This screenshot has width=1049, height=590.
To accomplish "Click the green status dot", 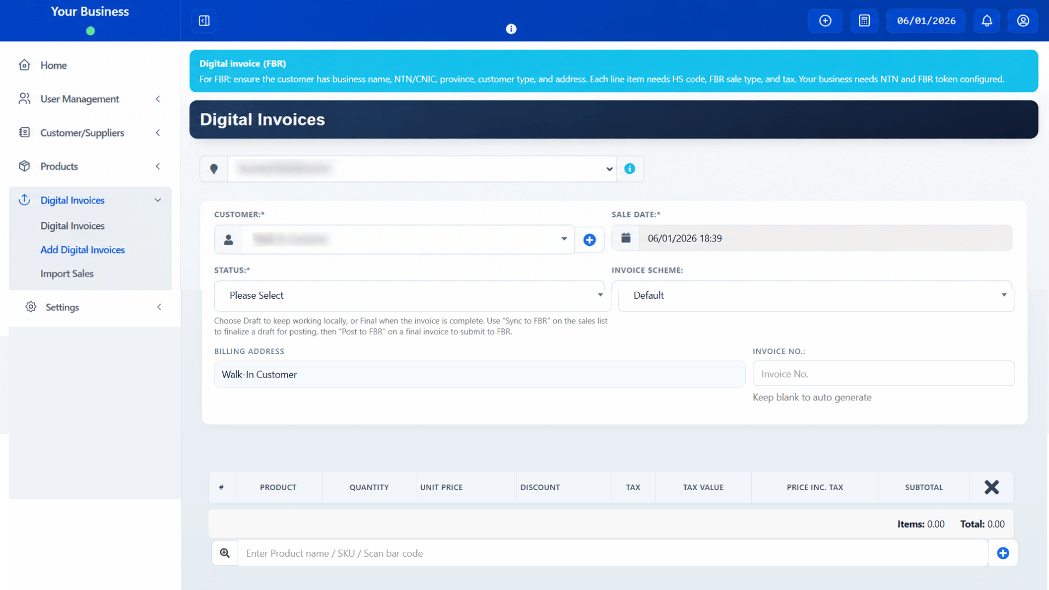I will tap(91, 31).
